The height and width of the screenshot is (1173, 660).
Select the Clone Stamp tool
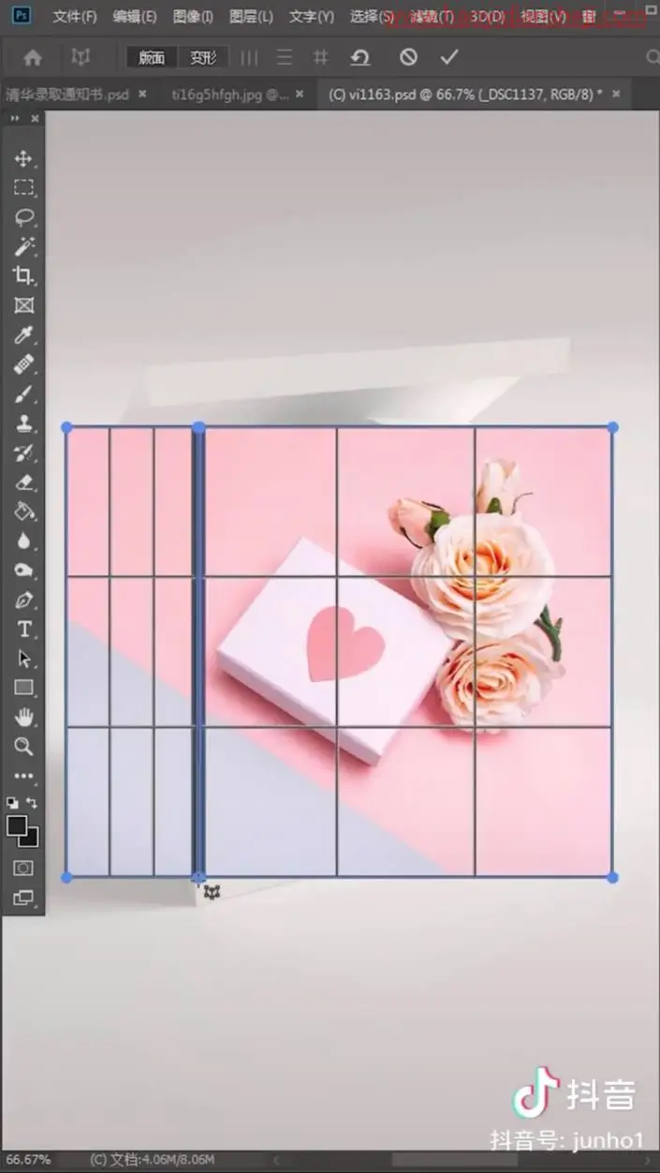[x=23, y=423]
